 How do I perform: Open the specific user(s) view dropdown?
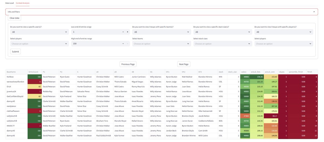pos(39,32)
